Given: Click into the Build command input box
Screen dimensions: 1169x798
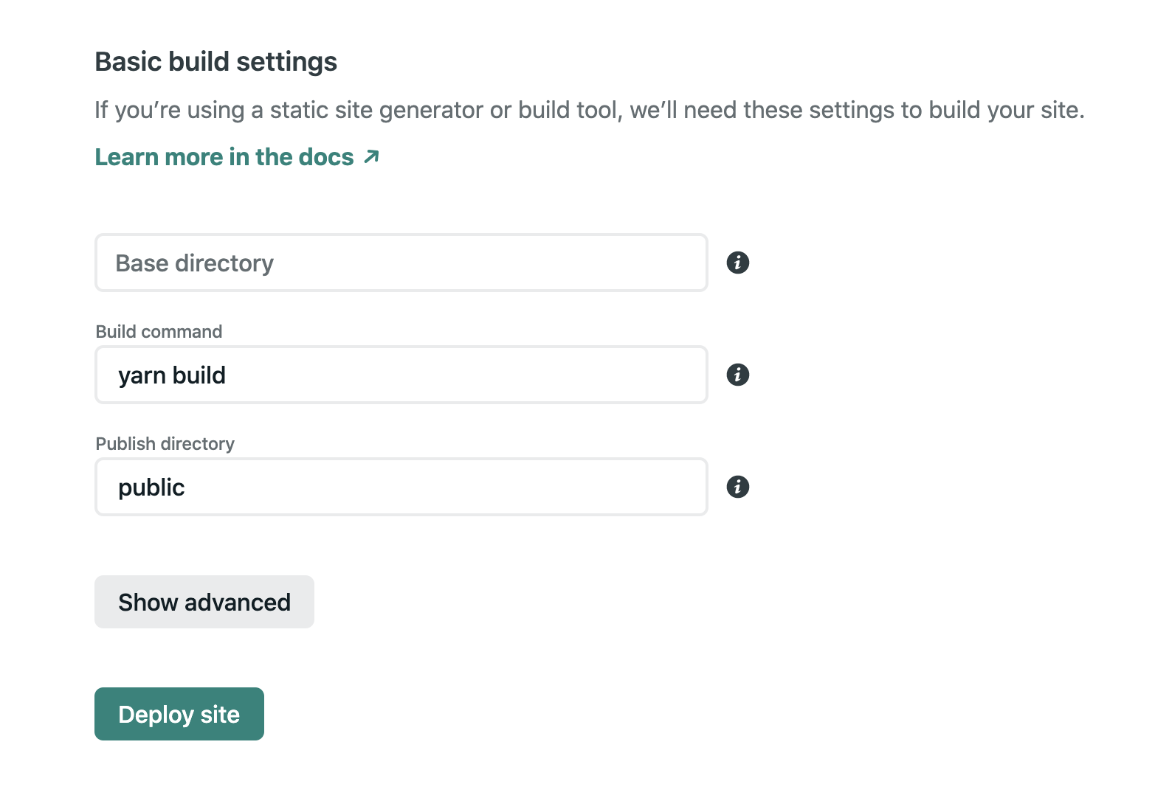Looking at the screenshot, I should (401, 375).
